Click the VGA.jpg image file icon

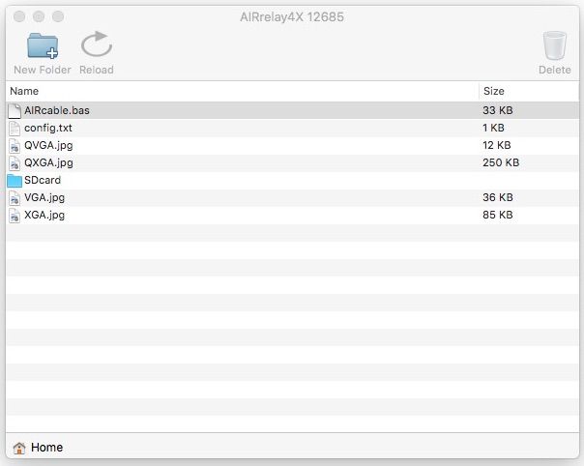click(x=15, y=198)
